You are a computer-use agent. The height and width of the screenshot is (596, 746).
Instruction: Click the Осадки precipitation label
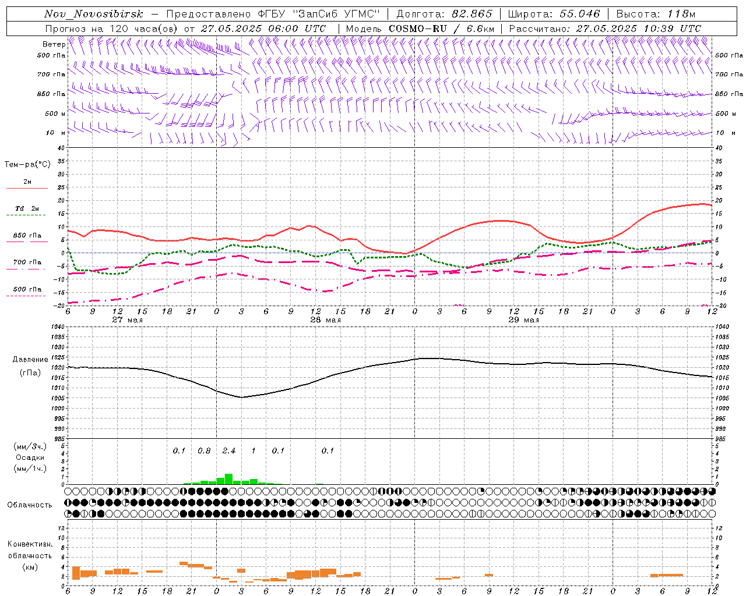pos(30,457)
